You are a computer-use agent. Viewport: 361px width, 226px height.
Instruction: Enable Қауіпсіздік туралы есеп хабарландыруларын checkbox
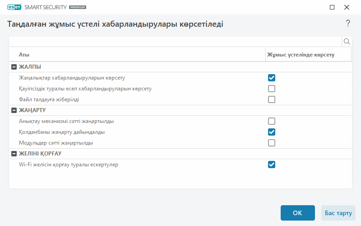[x=272, y=89]
